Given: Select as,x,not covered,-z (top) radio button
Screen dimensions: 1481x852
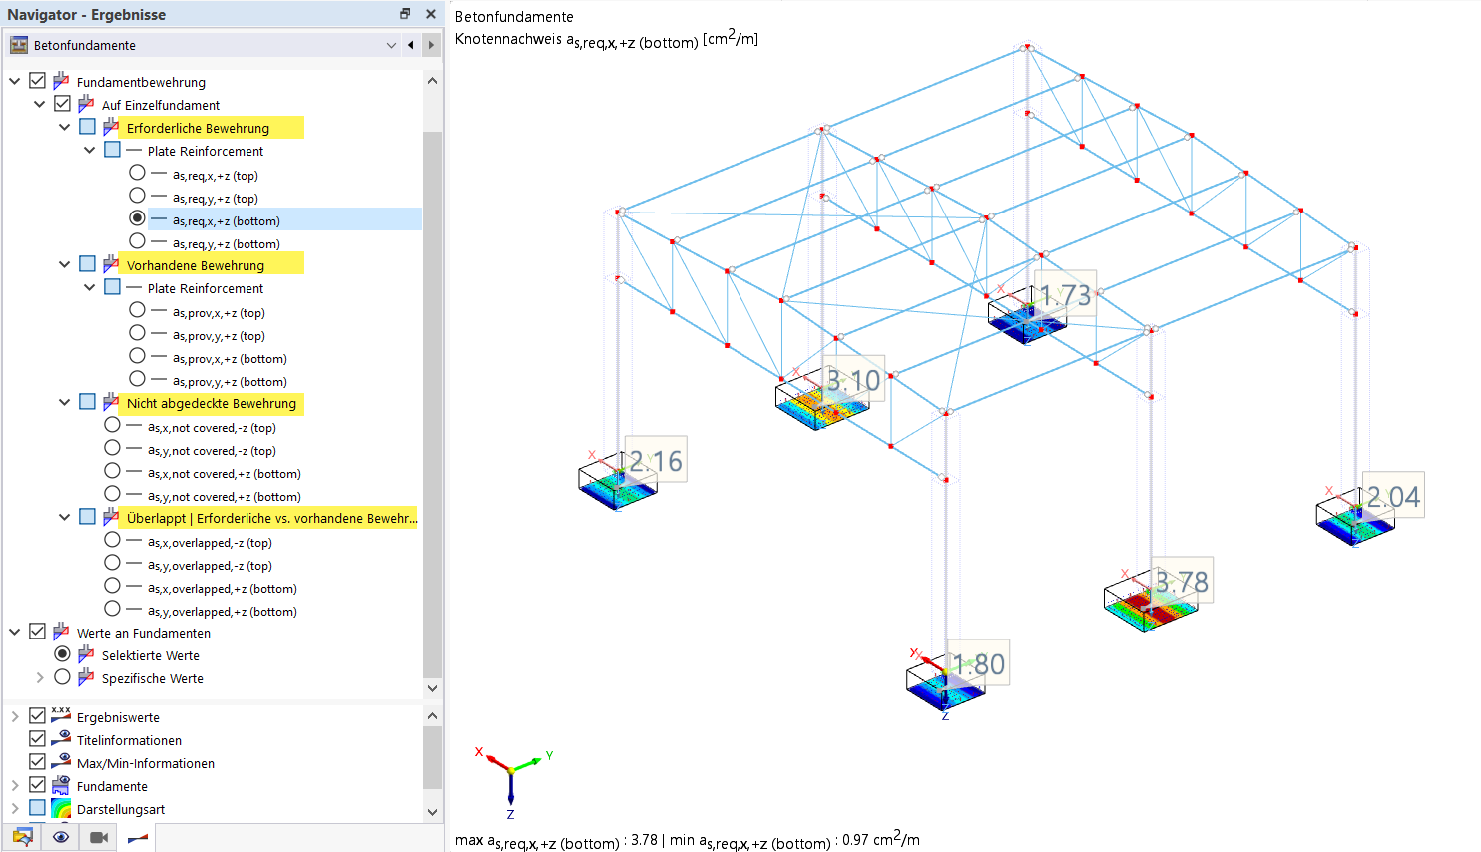Looking at the screenshot, I should coord(113,425).
